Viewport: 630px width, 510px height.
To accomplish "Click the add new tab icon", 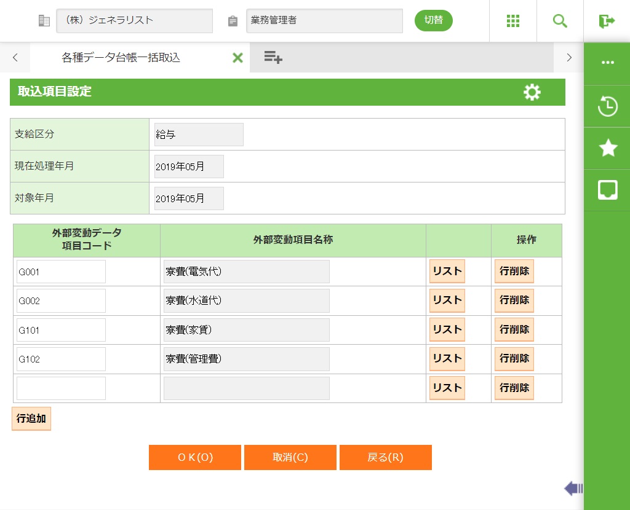I will pos(273,58).
